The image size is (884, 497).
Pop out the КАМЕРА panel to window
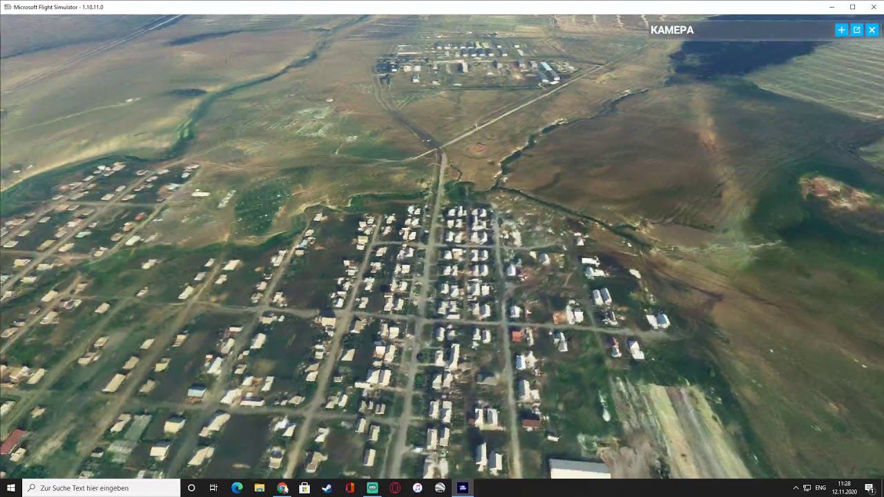click(x=856, y=30)
